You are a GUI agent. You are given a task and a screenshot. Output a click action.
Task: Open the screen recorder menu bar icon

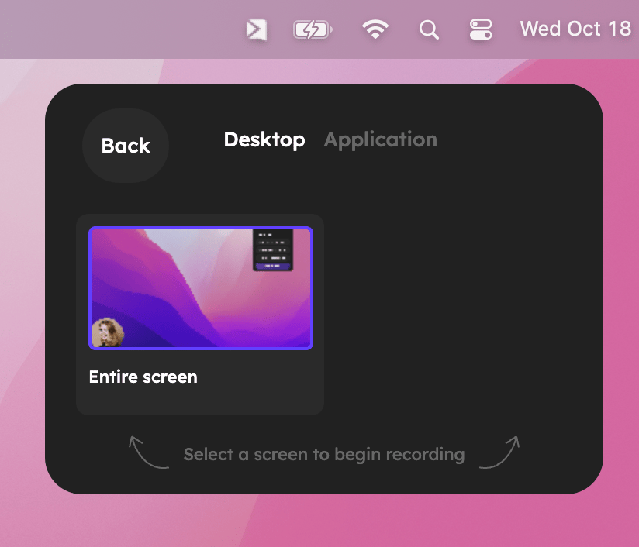pos(257,29)
